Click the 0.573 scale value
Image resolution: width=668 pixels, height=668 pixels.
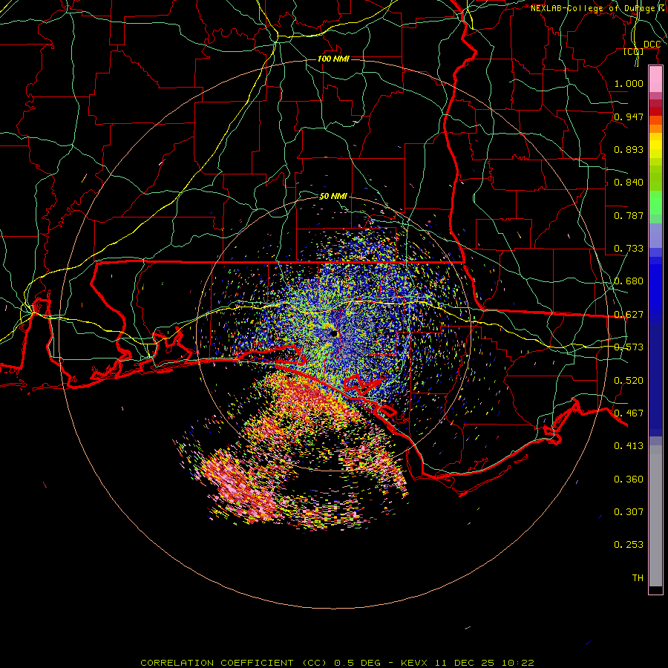coord(629,347)
